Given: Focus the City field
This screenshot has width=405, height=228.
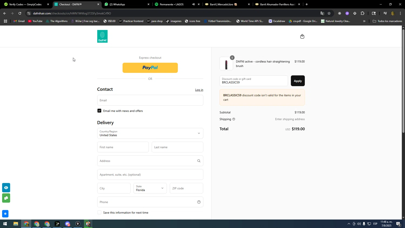Looking at the screenshot, I should pyautogui.click(x=114, y=188).
